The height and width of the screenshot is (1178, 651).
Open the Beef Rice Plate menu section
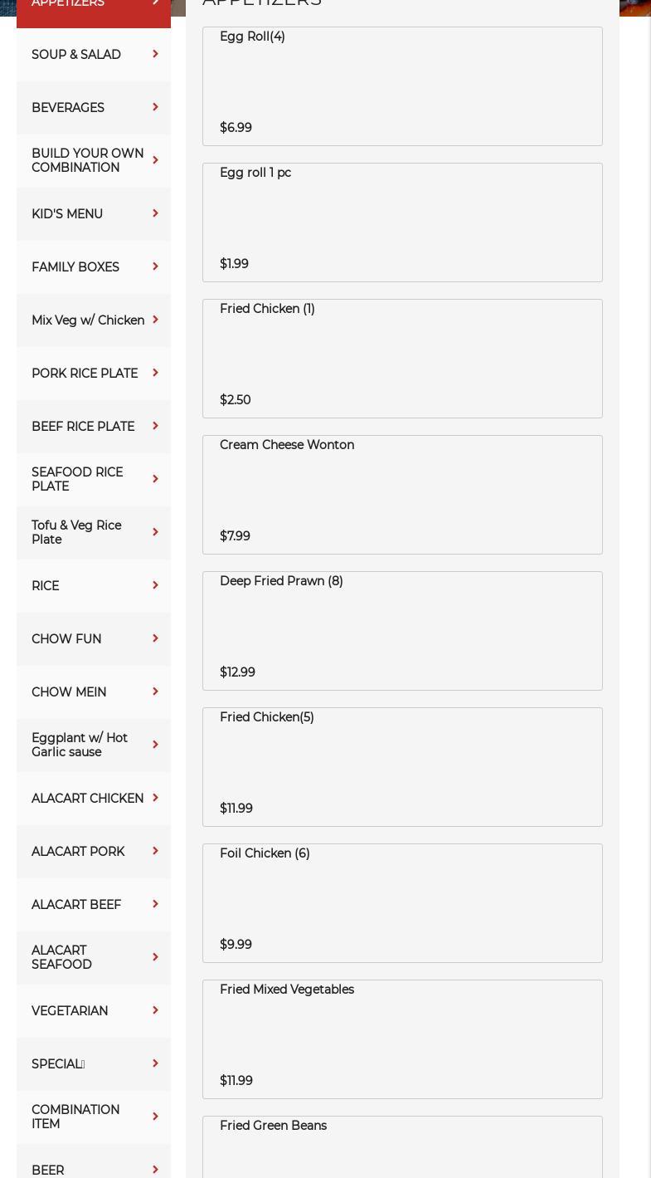click(83, 427)
